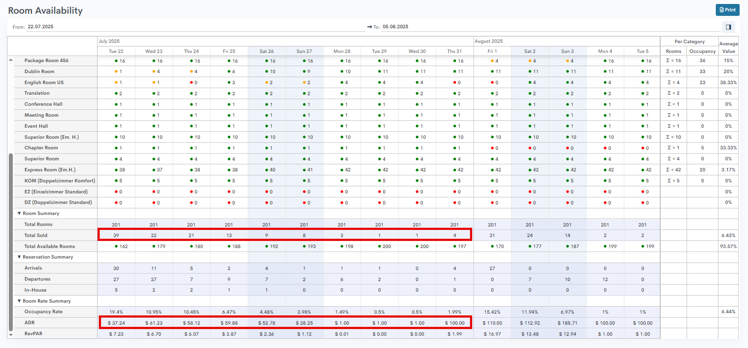Viewport: 748px width, 348px height.
Task: Select the Fri 1 August column header
Action: coord(492,51)
